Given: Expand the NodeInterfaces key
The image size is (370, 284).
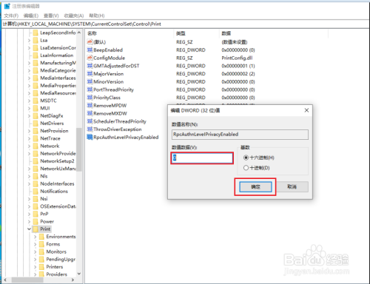Looking at the screenshot, I should 29,183.
